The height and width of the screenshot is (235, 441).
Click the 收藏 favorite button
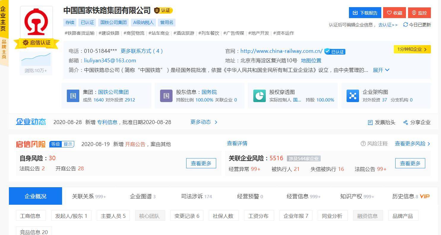(x=394, y=13)
